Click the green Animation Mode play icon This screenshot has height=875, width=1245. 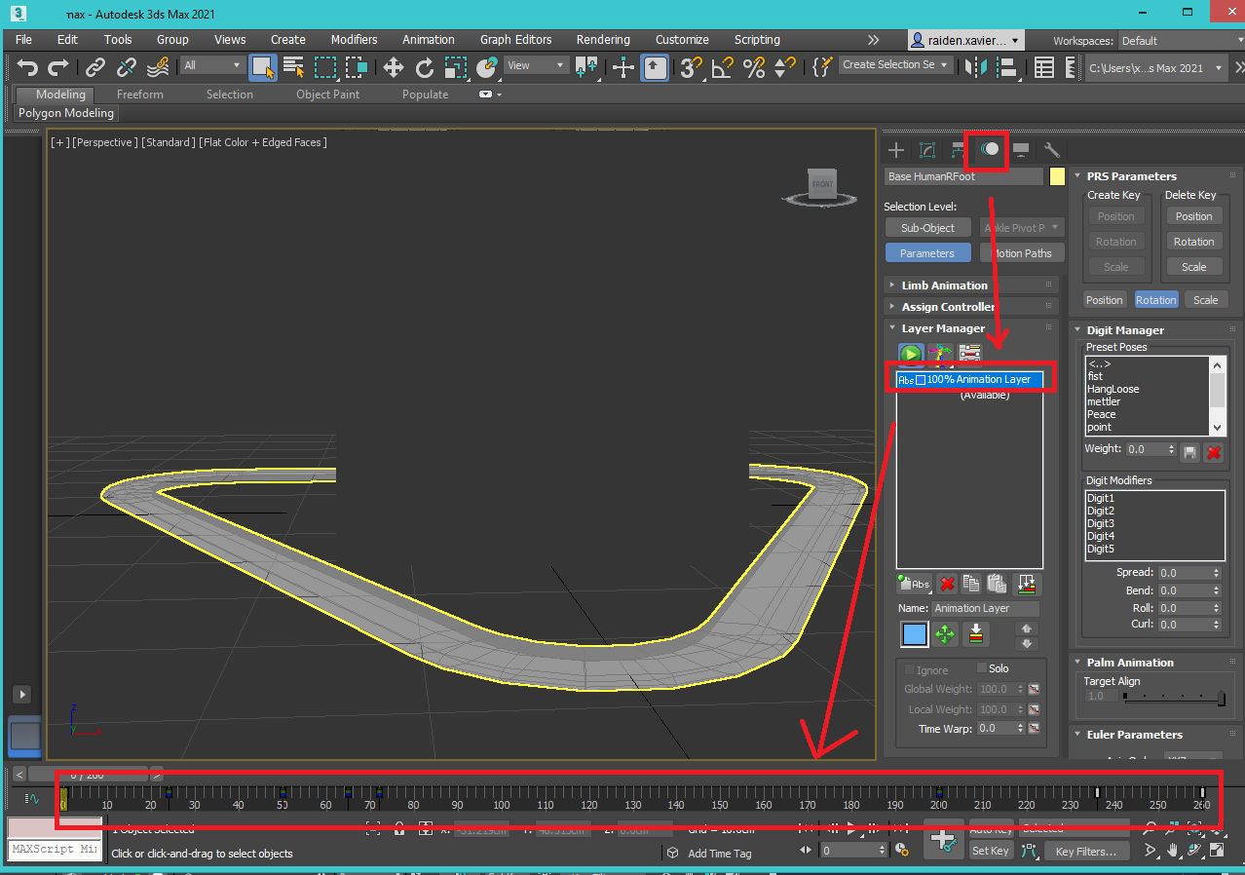pos(910,355)
